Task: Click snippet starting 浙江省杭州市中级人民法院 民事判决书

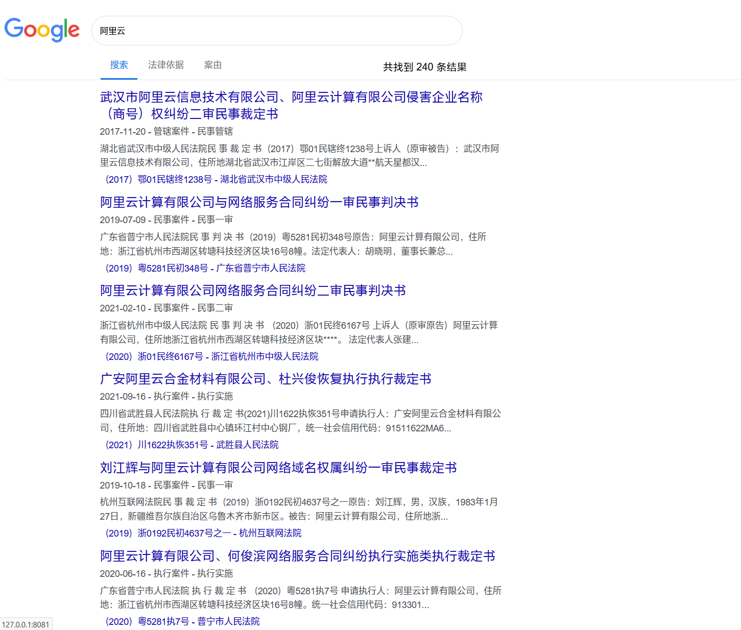Action: (x=299, y=332)
